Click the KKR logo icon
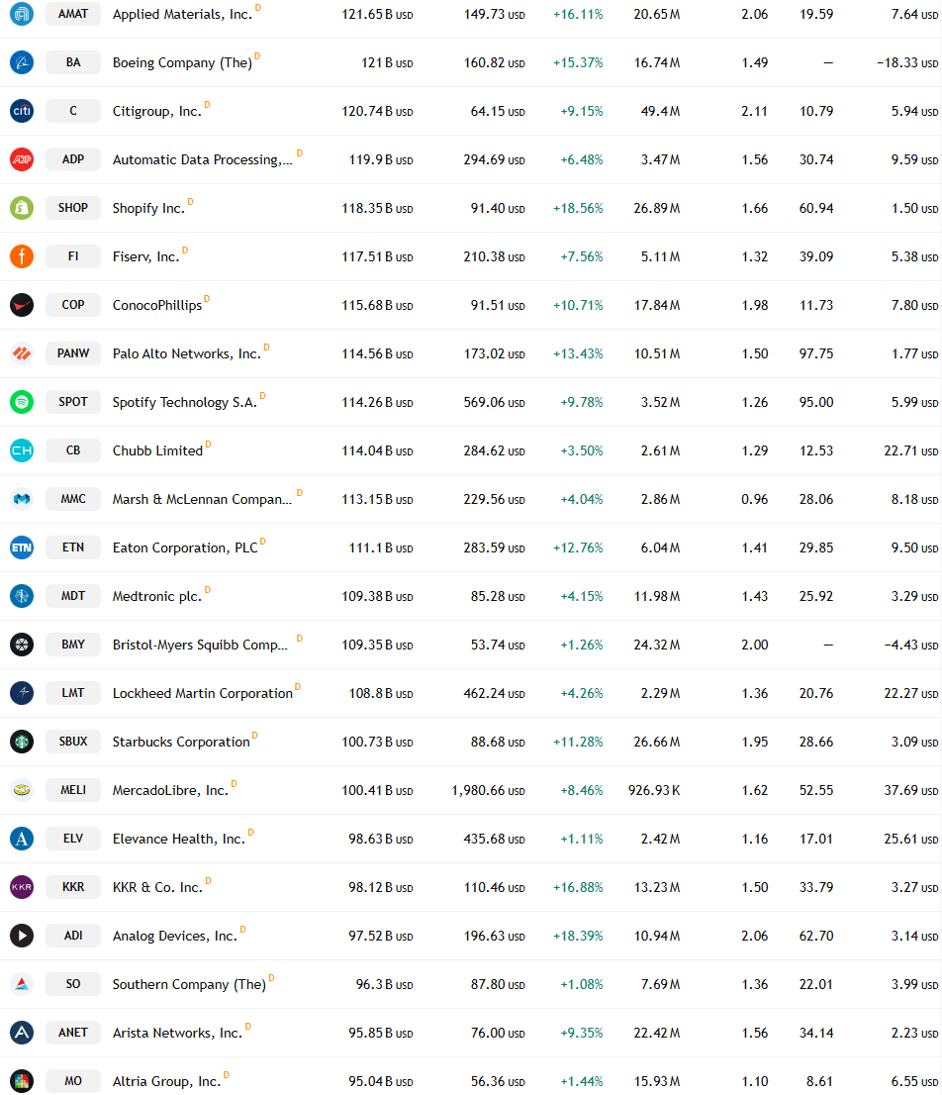 (22, 888)
